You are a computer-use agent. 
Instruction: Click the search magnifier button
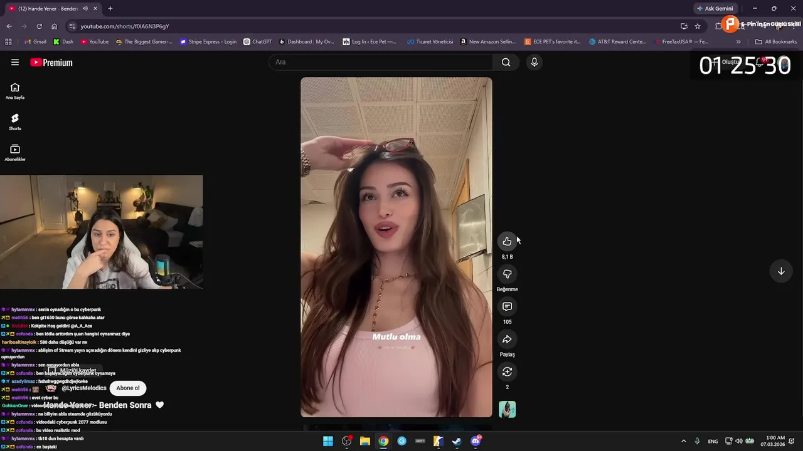click(506, 62)
